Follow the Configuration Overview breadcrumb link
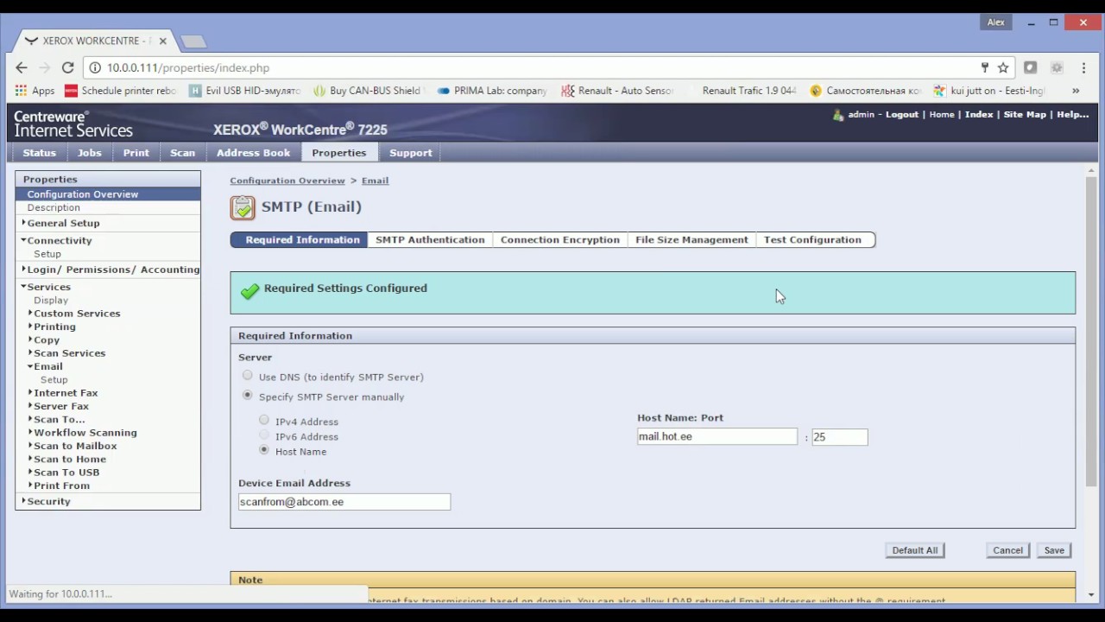Viewport: 1105px width, 622px height. [x=287, y=181]
